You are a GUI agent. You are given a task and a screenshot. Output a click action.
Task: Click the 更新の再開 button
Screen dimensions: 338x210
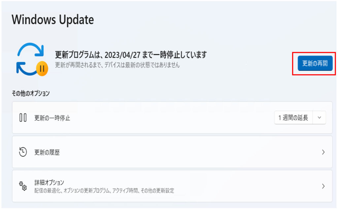coord(315,63)
